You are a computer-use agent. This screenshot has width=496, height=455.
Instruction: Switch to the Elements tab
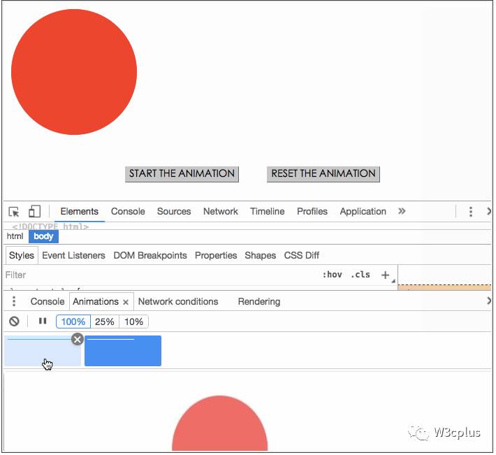(80, 211)
